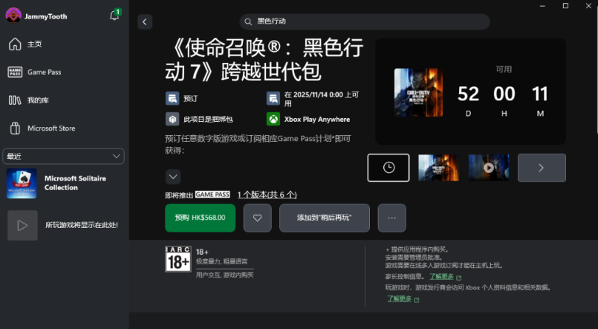Open the notifications bell
The height and width of the screenshot is (329, 598).
click(x=114, y=16)
